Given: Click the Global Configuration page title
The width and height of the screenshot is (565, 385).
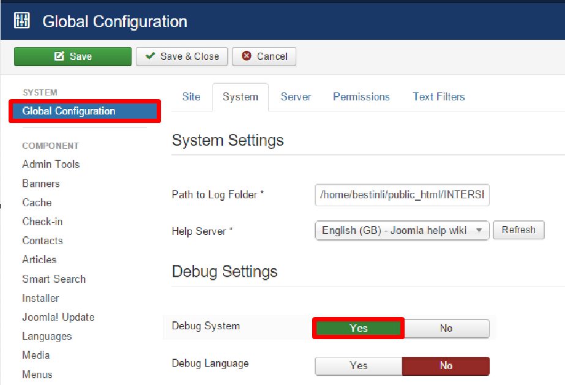Looking at the screenshot, I should pyautogui.click(x=115, y=21).
